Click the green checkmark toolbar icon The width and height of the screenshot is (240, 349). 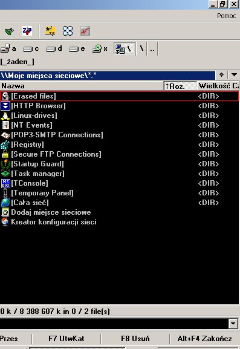point(9,31)
